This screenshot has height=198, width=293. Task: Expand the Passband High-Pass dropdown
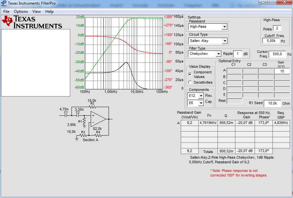pyautogui.click(x=224, y=27)
